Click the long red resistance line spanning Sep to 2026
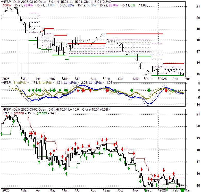The height and width of the screenshot is (192, 201). pyautogui.click(x=135, y=34)
